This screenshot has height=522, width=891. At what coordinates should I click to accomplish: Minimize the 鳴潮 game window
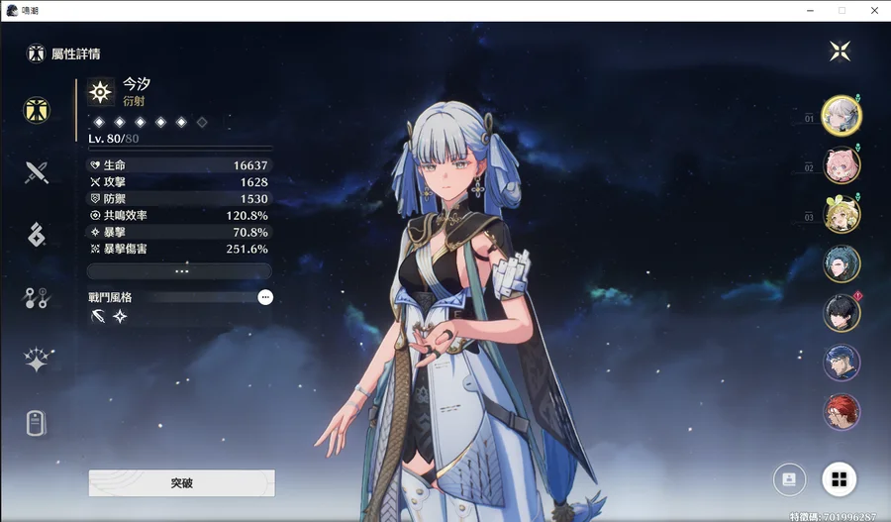point(810,10)
